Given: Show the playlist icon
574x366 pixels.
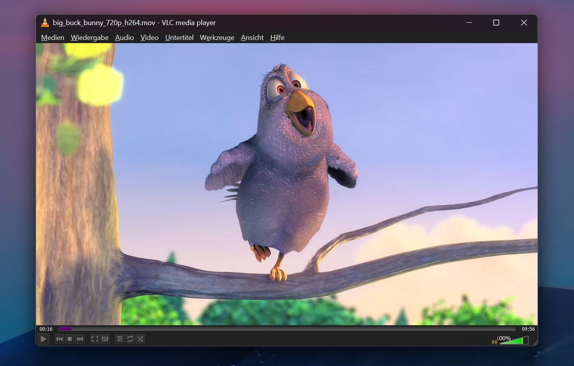Looking at the screenshot, I should [x=120, y=339].
